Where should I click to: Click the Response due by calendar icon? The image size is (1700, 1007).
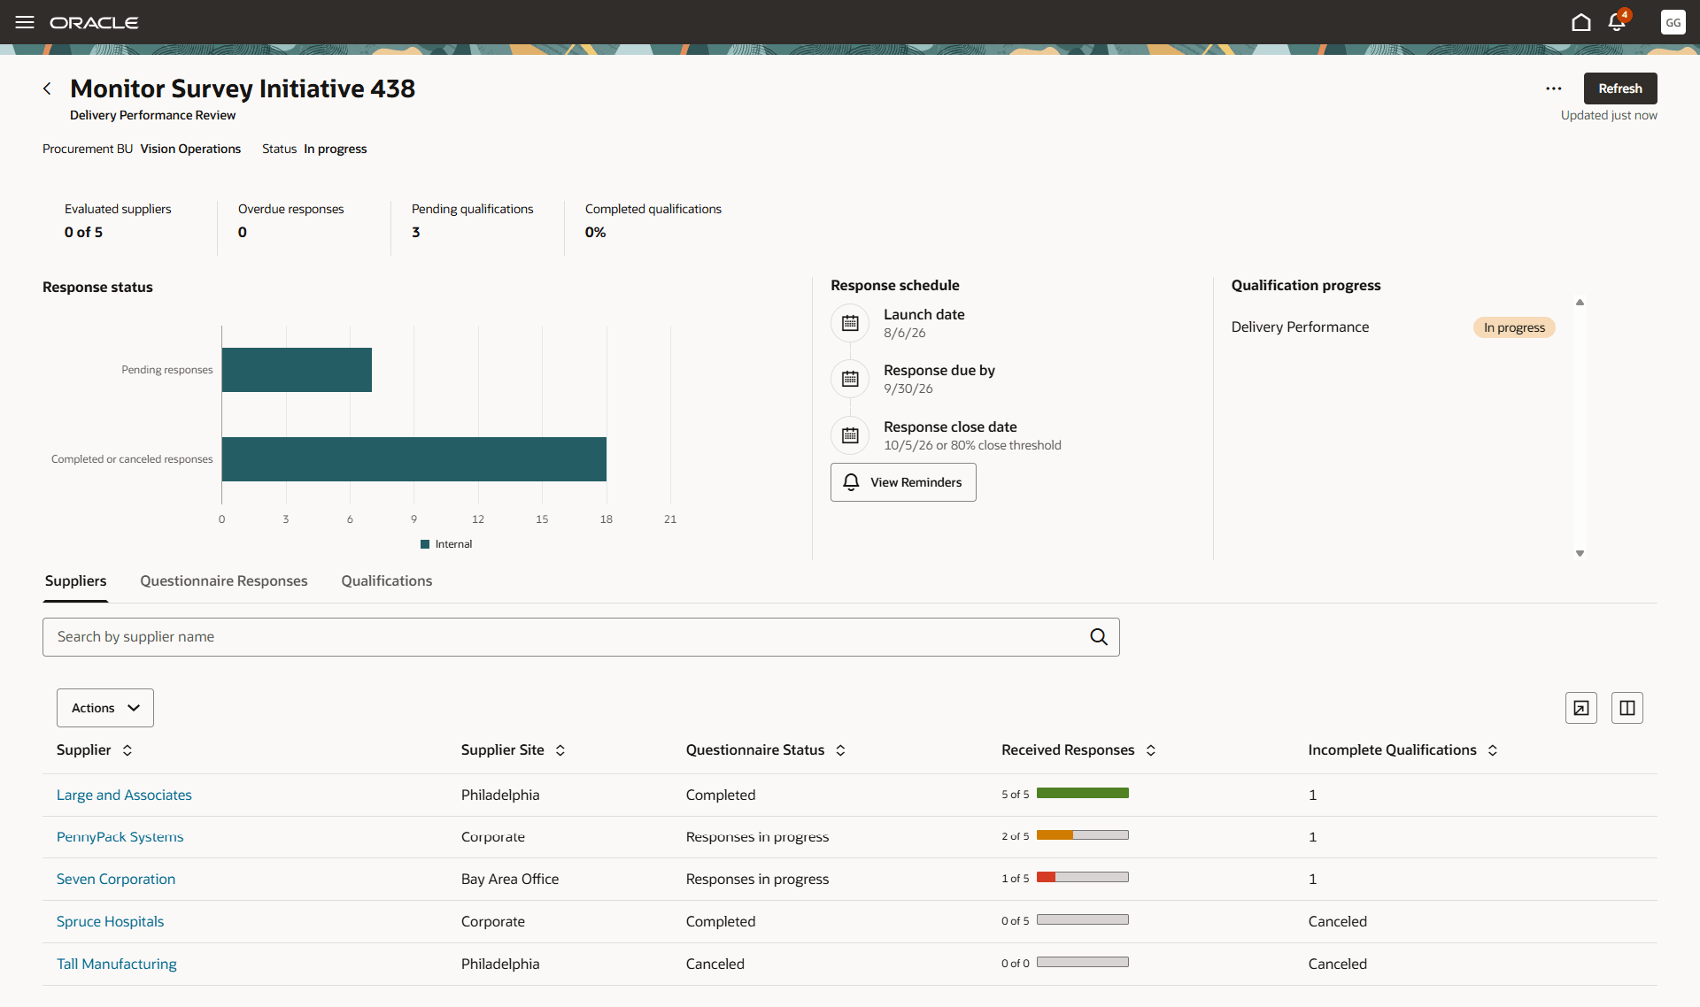[850, 379]
